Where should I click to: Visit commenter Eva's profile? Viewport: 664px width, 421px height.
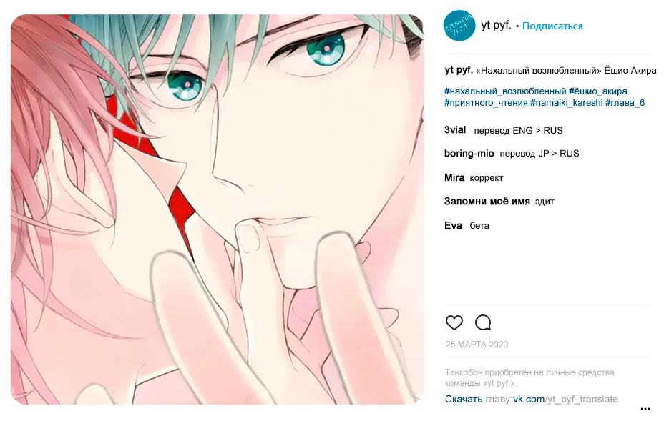tap(453, 226)
